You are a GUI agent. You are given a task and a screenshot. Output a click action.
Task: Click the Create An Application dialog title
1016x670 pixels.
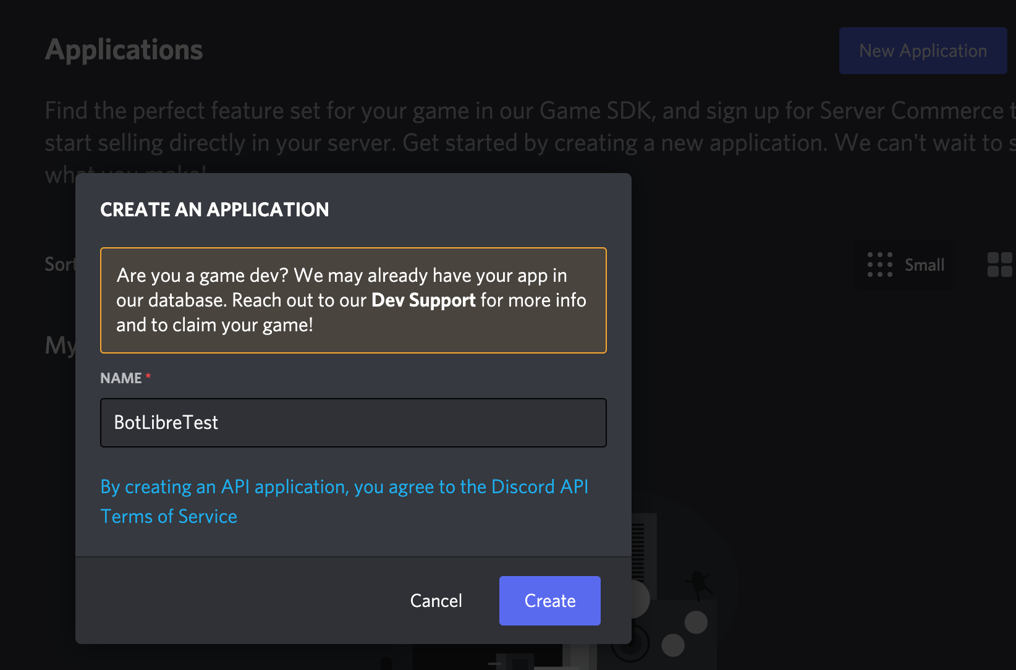pos(214,210)
